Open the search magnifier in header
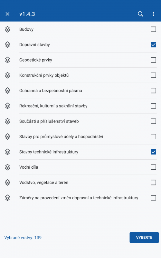The image size is (161, 258). pyautogui.click(x=140, y=14)
